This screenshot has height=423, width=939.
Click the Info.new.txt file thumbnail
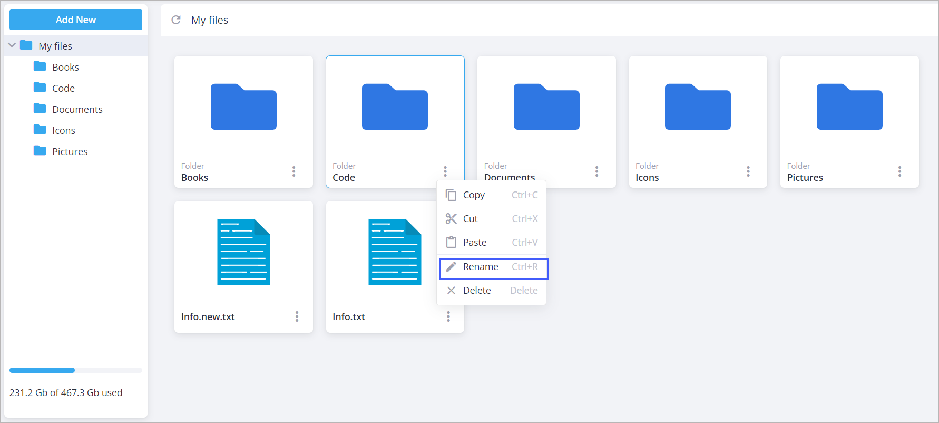243,252
